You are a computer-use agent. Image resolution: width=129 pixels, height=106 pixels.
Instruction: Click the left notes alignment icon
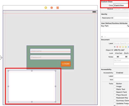118,57
